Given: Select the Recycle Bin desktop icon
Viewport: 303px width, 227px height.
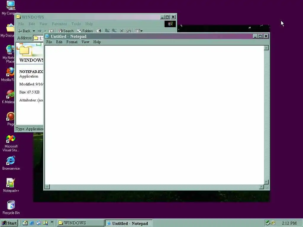Looking at the screenshot, I should click(x=11, y=207).
